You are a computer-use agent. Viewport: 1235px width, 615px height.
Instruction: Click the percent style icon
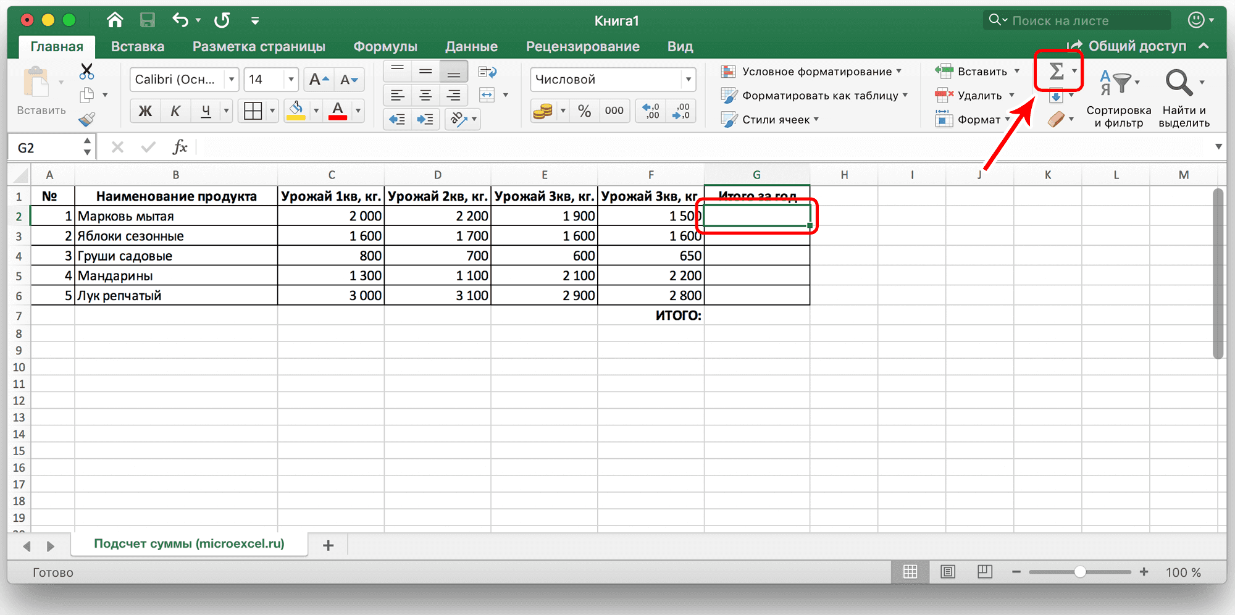coord(584,111)
